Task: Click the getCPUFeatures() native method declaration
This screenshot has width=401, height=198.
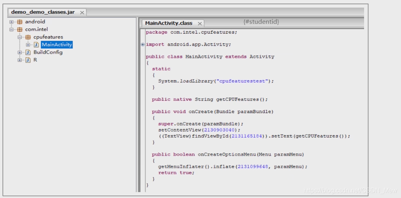Action: (210, 99)
